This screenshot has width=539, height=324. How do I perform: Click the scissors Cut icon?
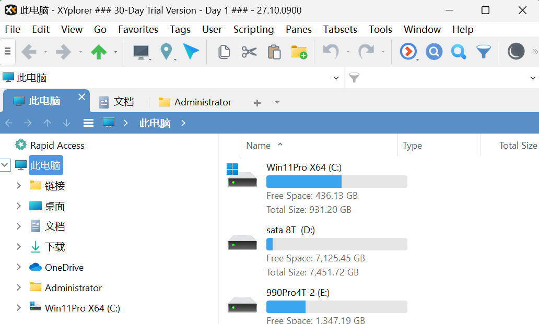click(249, 52)
